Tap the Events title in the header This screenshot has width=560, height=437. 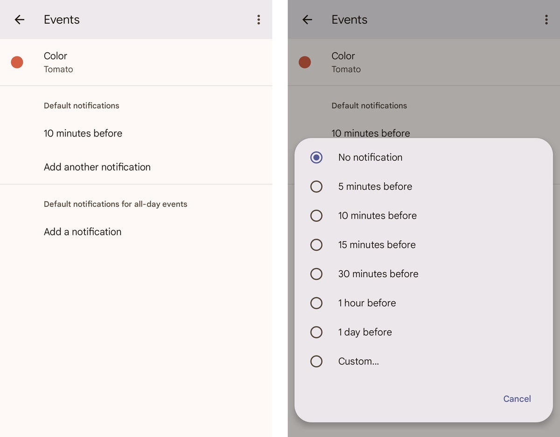pyautogui.click(x=62, y=20)
